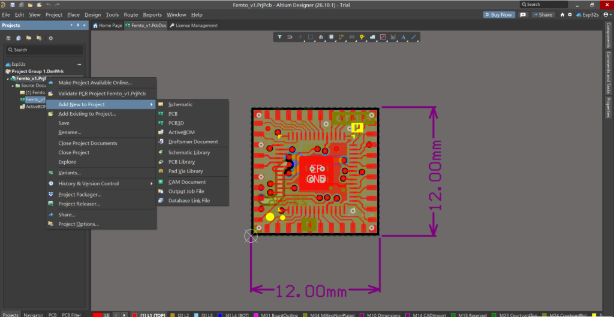This screenshot has width=614, height=317.
Task: Select Validate PCB Project Femto_v1.PrjPcb
Action: (x=101, y=94)
